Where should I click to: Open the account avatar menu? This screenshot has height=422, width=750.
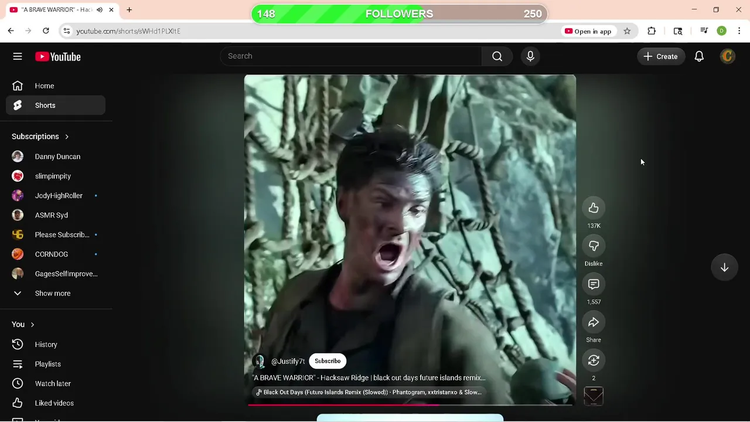point(727,56)
